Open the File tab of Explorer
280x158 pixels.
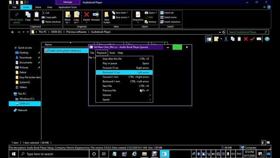[14, 7]
